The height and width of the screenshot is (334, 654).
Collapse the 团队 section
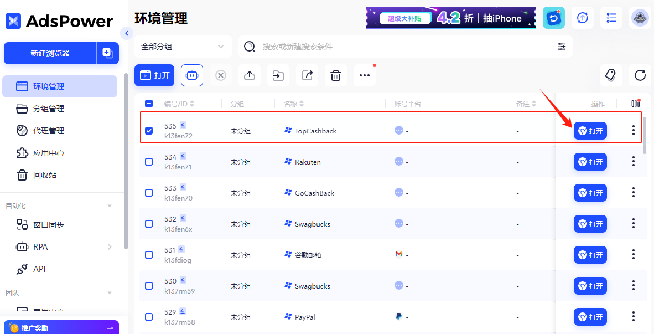tap(110, 292)
